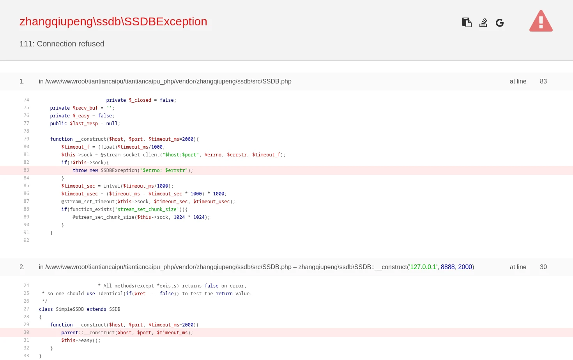Click the stream_set_timeout line 87

(148, 202)
